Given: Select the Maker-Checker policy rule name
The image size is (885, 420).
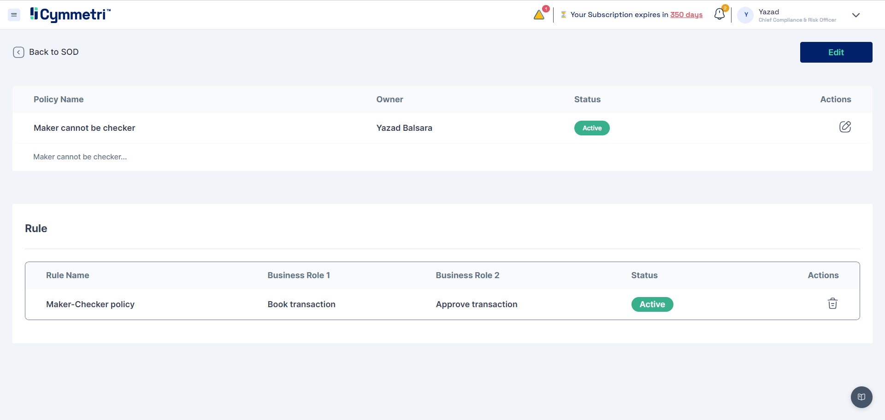Looking at the screenshot, I should (90, 304).
